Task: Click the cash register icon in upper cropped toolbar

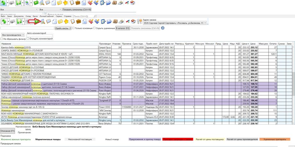Action: 121,3
